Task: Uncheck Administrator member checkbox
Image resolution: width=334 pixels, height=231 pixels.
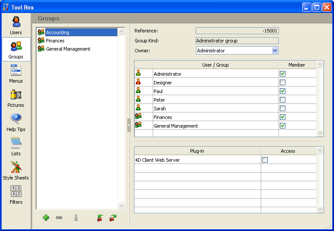Action: click(282, 74)
